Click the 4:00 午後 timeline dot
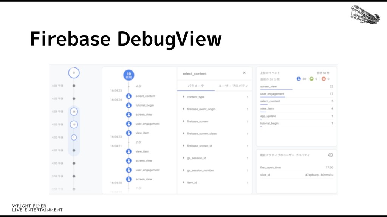Screen dimensions: 387x217 (74, 163)
